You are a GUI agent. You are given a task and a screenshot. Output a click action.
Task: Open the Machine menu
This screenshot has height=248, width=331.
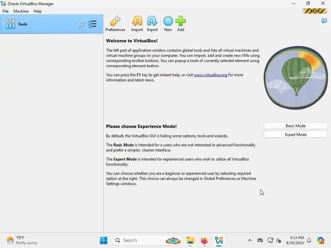pos(21,11)
